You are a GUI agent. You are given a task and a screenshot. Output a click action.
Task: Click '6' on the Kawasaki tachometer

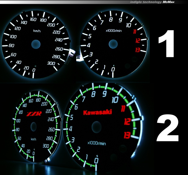[x=76, y=107]
